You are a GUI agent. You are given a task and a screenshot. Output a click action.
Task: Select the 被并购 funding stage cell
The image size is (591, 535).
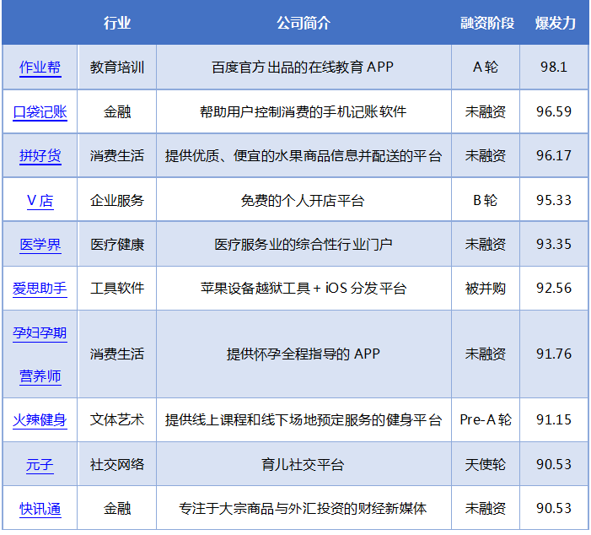point(486,289)
